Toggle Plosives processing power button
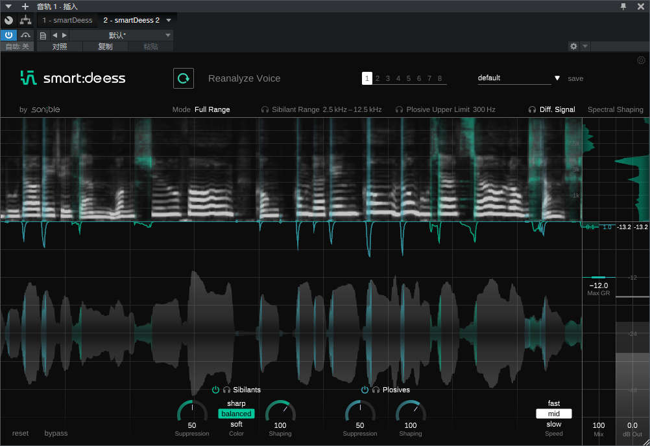650x446 pixels. click(x=365, y=390)
